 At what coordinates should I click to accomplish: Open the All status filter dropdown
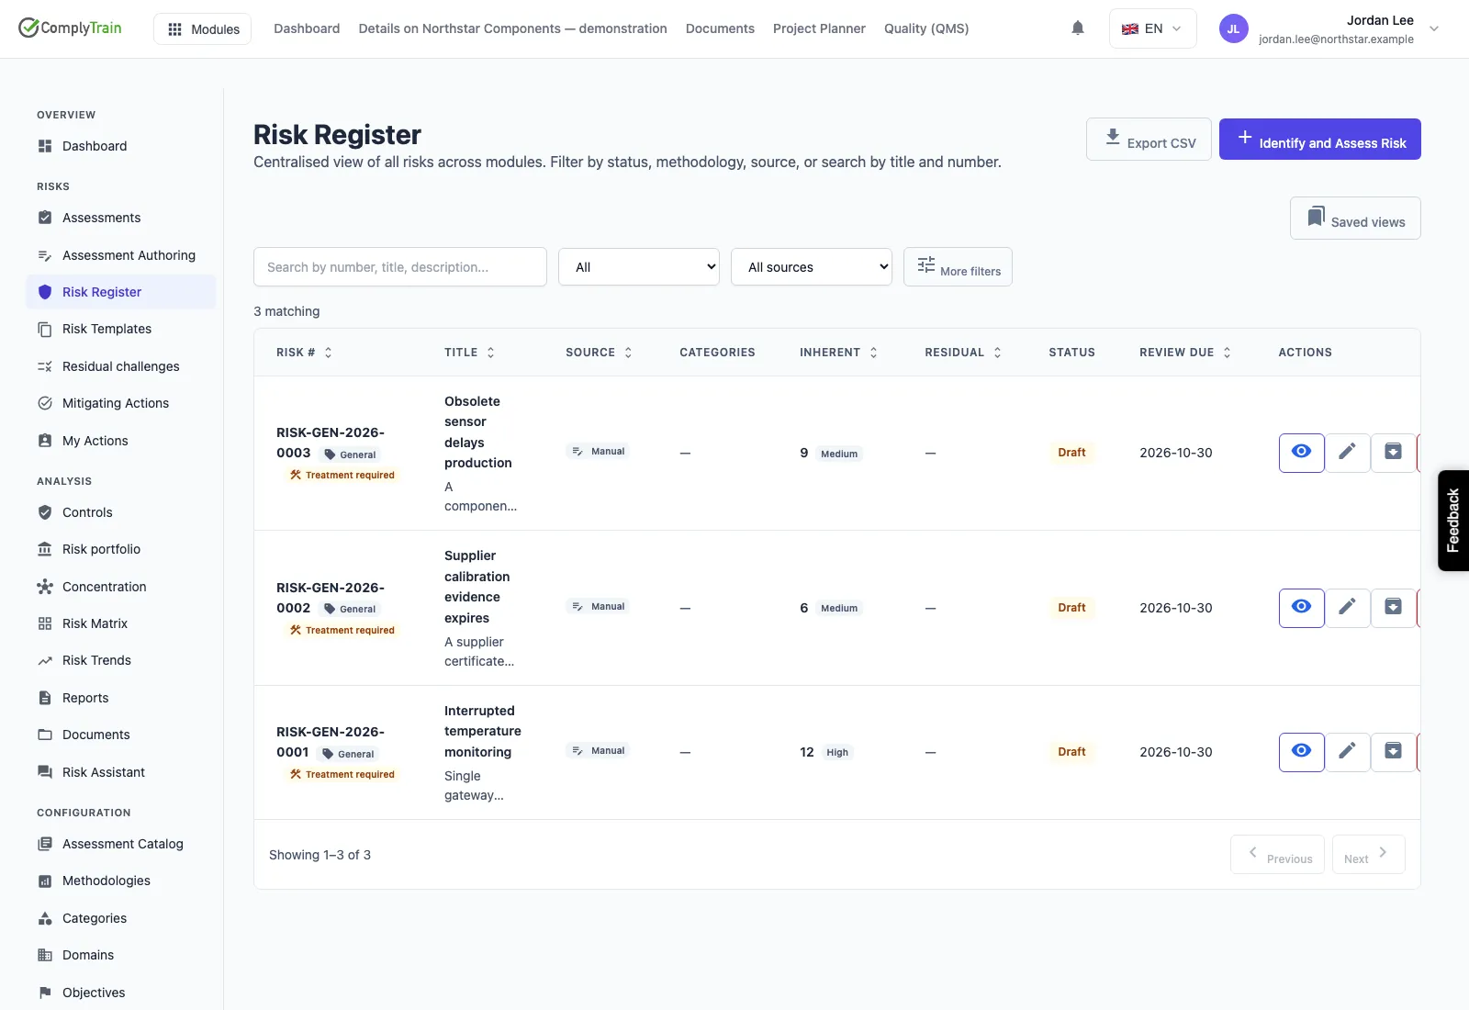coord(639,267)
